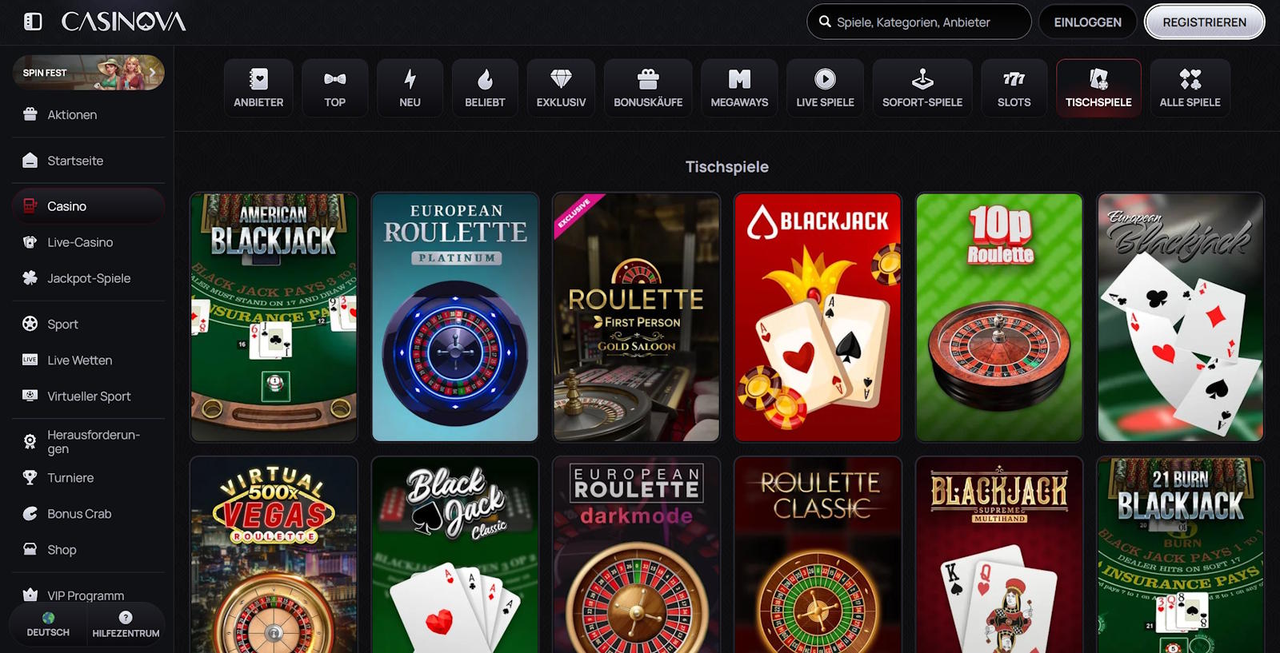Click the Jackpot-Spiele icon
1280x653 pixels.
point(30,278)
